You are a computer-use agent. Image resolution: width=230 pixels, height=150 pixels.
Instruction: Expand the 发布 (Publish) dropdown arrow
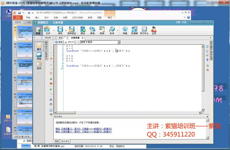click(116, 29)
